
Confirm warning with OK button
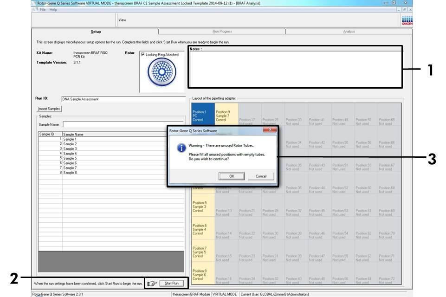pyautogui.click(x=232, y=176)
